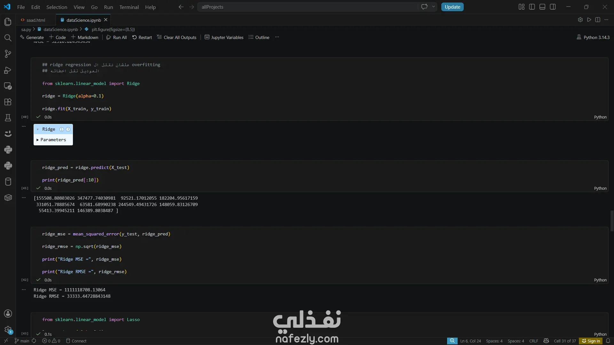Open the Terminal menu
Screen dimensions: 614x345
point(129,7)
